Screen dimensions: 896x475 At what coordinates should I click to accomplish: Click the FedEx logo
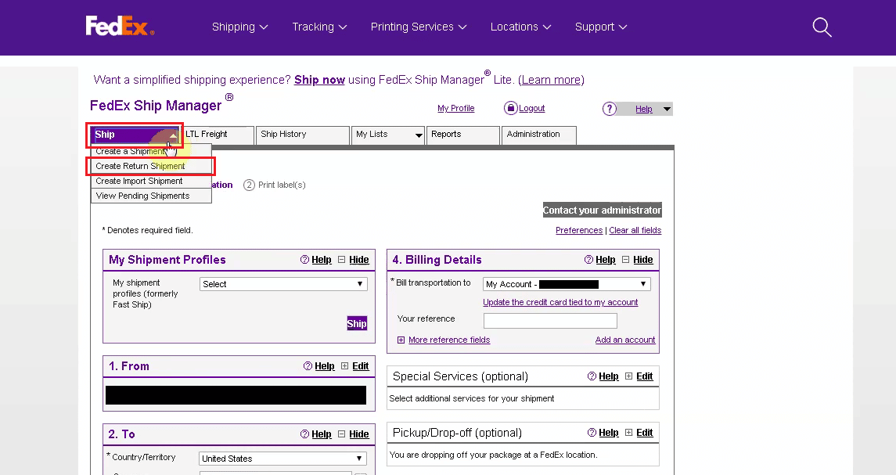(x=120, y=27)
